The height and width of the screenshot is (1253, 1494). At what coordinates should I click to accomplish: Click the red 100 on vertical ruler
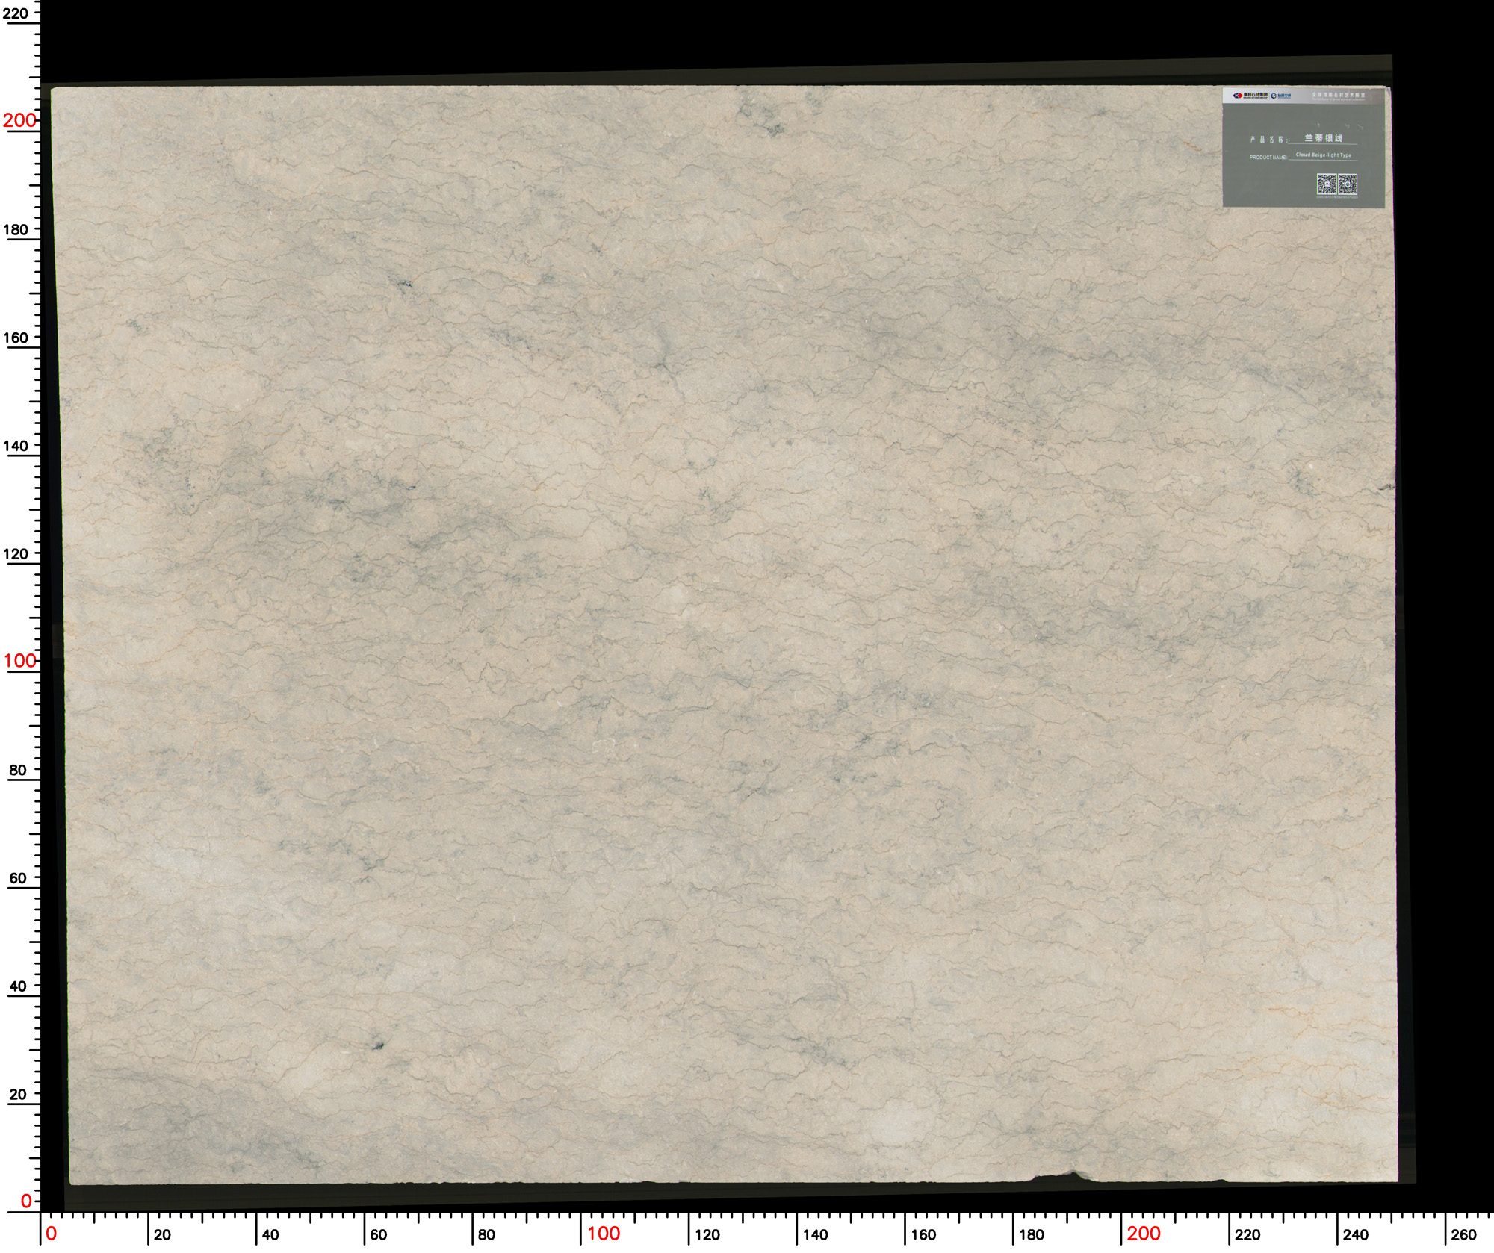click(19, 661)
